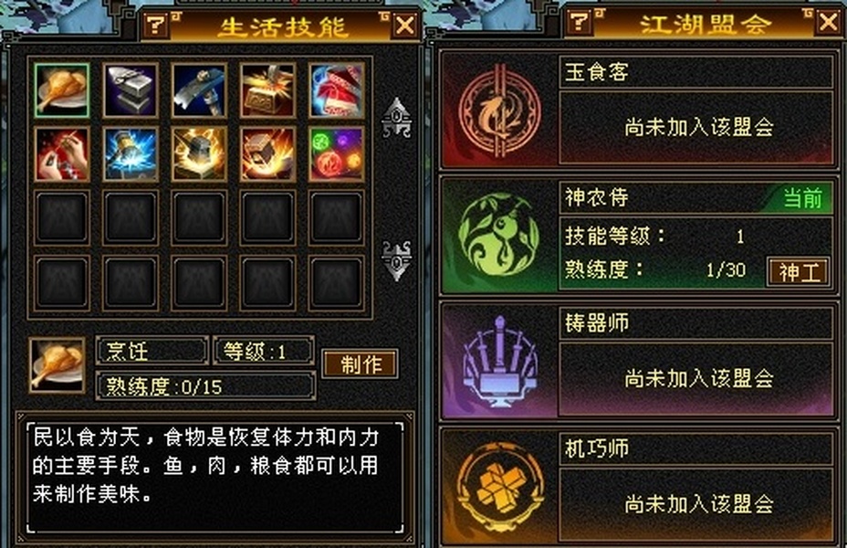Select the red cloth tailoring skill icon
This screenshot has width=847, height=548.
tap(336, 90)
